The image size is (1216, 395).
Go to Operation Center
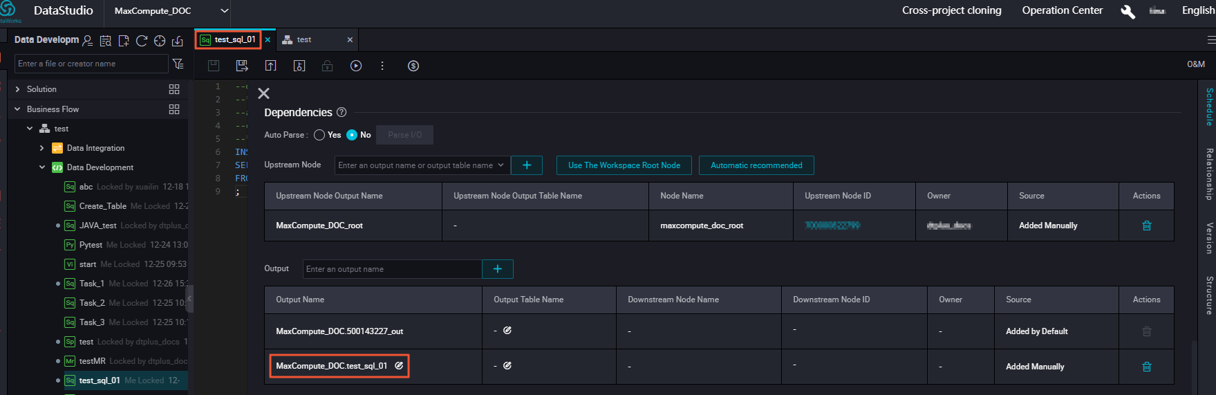tap(1062, 10)
